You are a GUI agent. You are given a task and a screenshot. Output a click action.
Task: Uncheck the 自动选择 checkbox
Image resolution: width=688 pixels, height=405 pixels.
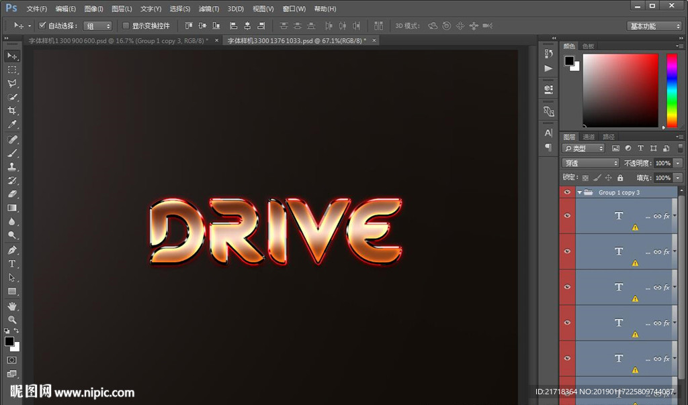coord(42,25)
